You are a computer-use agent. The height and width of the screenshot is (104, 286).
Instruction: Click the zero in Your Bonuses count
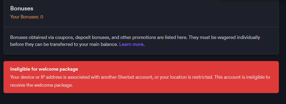42,17
